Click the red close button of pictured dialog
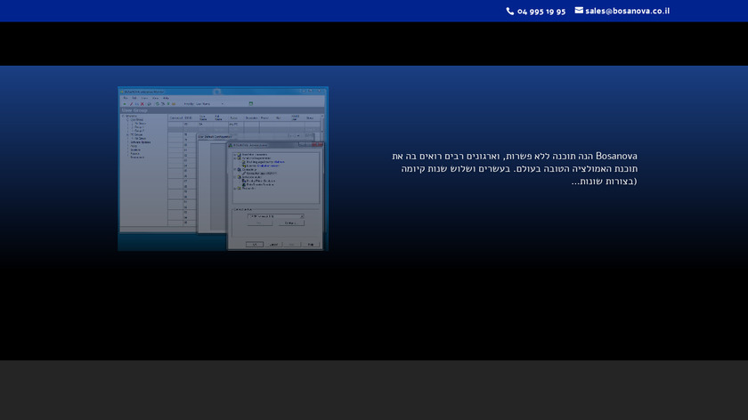 [x=320, y=144]
